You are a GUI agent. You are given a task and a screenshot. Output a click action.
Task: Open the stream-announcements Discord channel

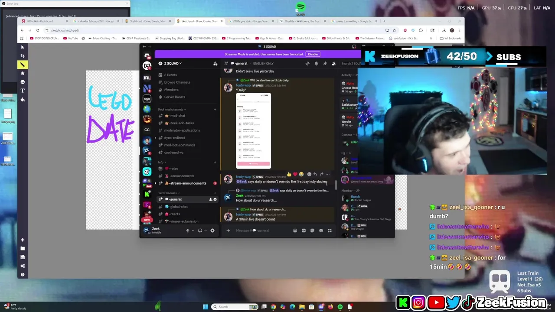187,183
